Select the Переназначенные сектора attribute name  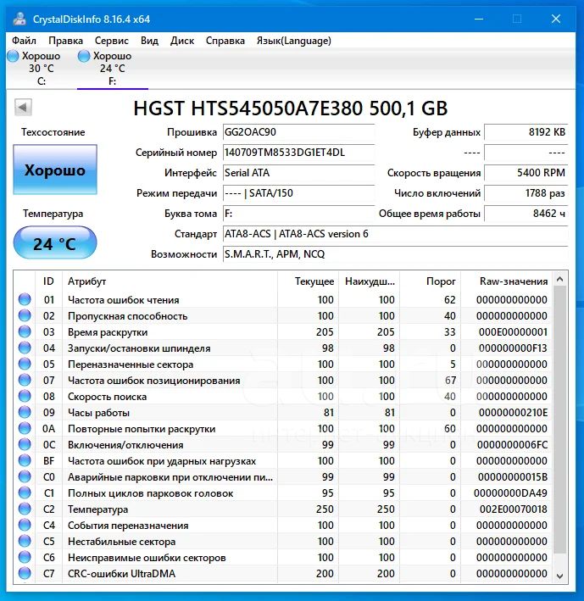pyautogui.click(x=131, y=364)
